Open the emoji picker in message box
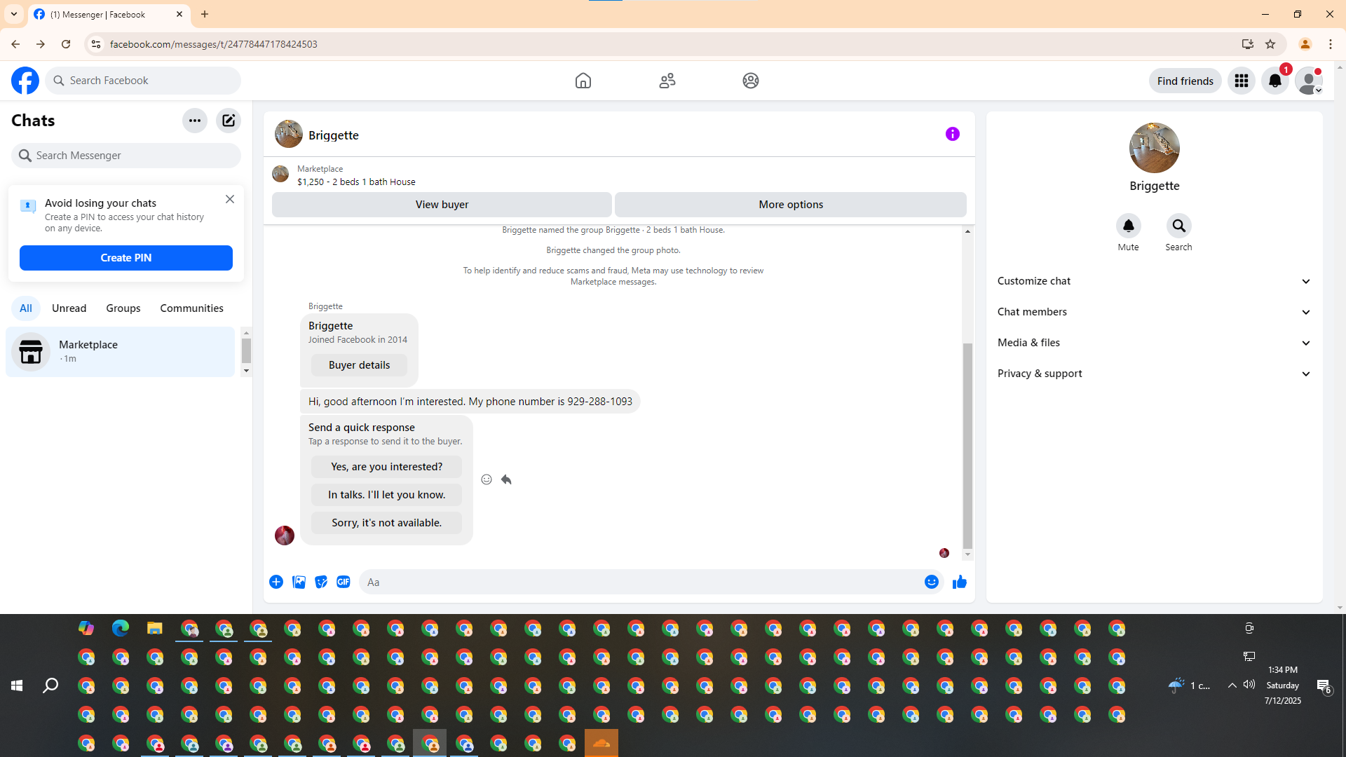This screenshot has height=757, width=1346. (x=931, y=582)
